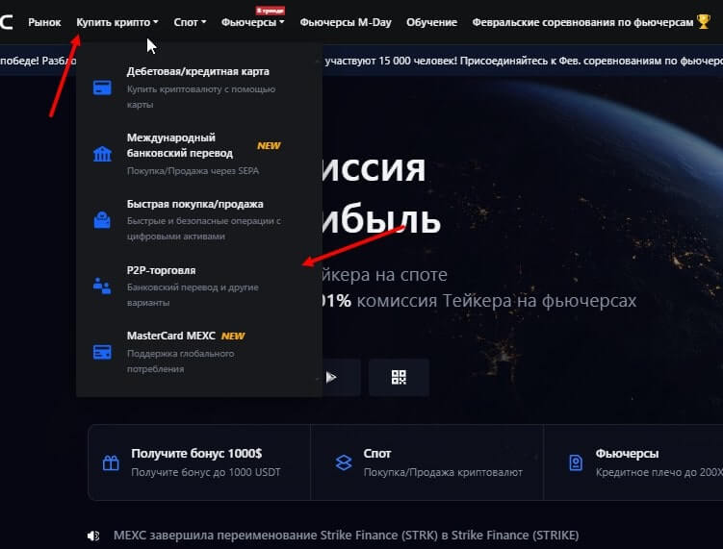Click the bank building icon for SEPA transfer
Viewport: 723px width, 549px height.
[x=102, y=154]
